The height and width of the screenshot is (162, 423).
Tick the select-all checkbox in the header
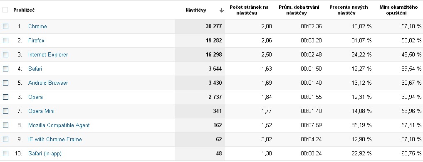5,10
